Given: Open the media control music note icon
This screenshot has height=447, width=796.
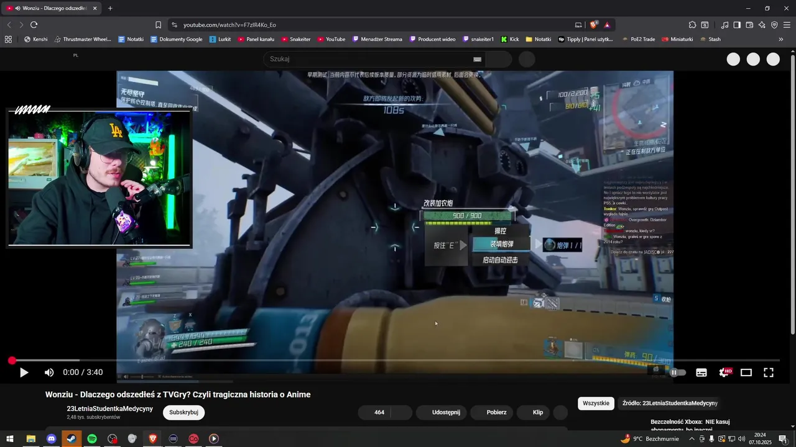Looking at the screenshot, I should [x=724, y=25].
